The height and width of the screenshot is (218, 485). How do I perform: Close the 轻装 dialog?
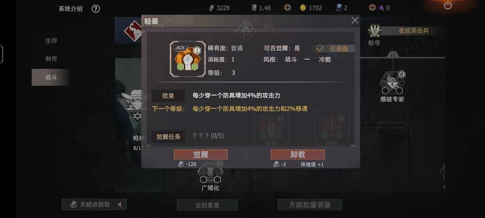(x=355, y=21)
